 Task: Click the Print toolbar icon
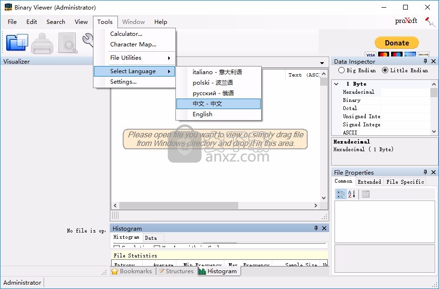(x=42, y=44)
